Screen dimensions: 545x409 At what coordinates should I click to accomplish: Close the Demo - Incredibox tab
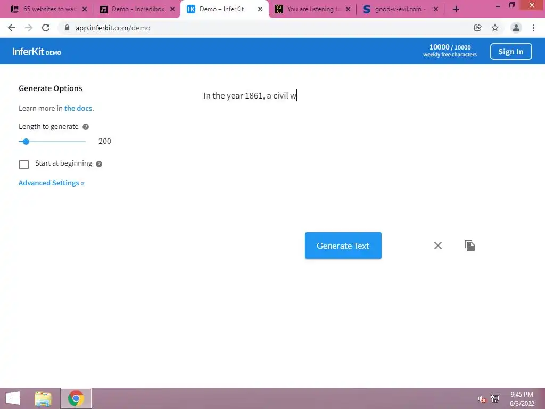pos(172,9)
